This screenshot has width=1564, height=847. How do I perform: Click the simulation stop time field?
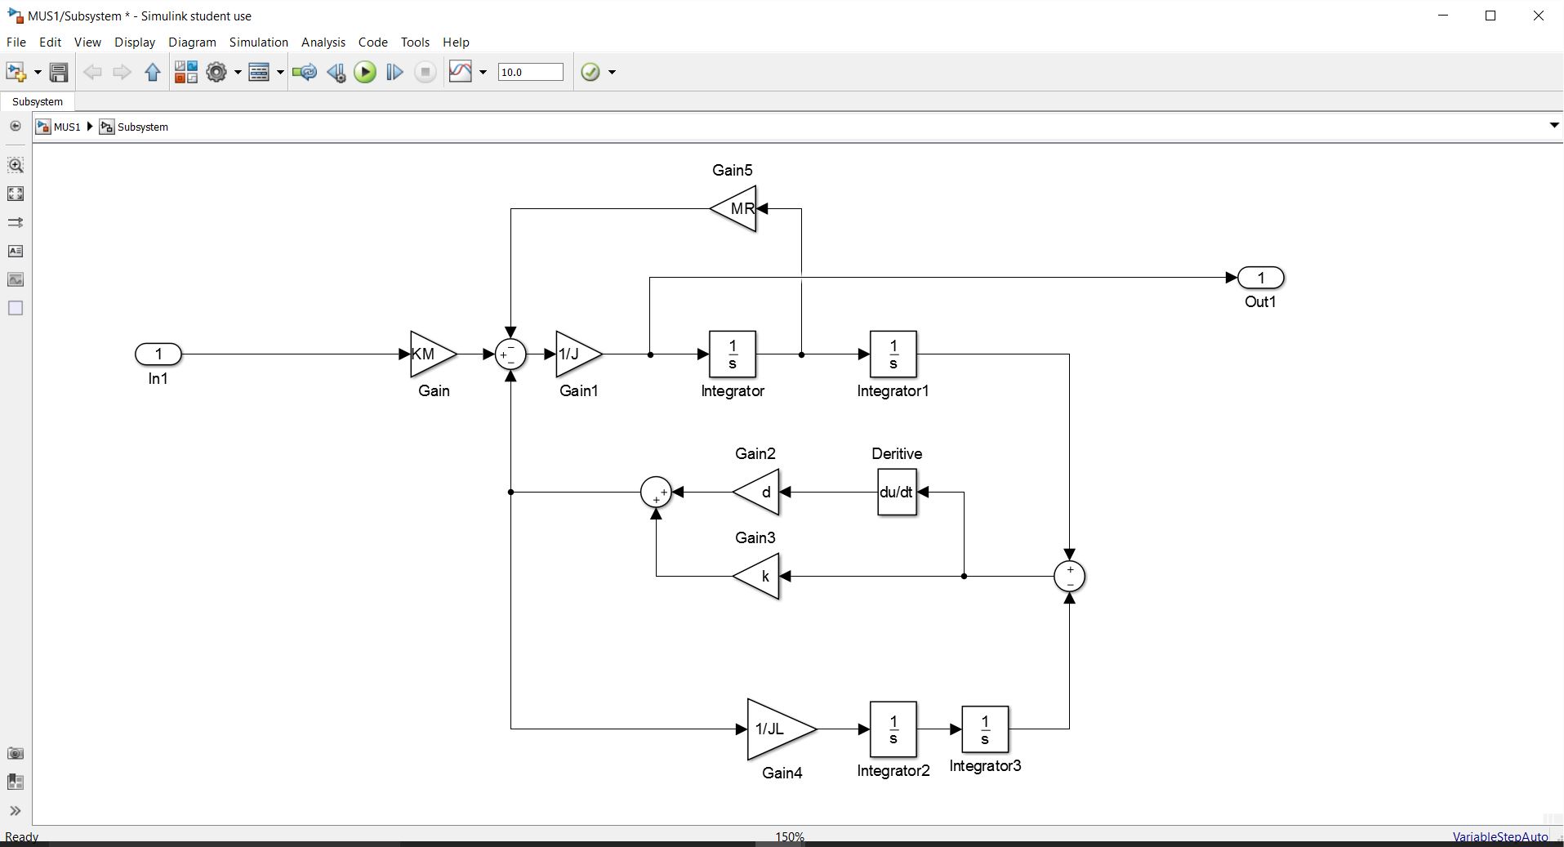pos(530,73)
